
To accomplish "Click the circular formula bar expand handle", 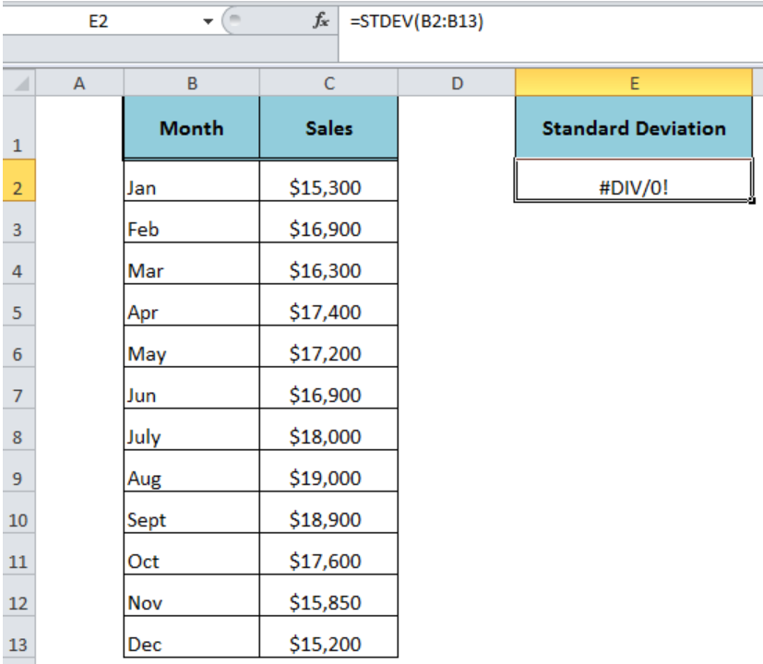I will pyautogui.click(x=235, y=19).
